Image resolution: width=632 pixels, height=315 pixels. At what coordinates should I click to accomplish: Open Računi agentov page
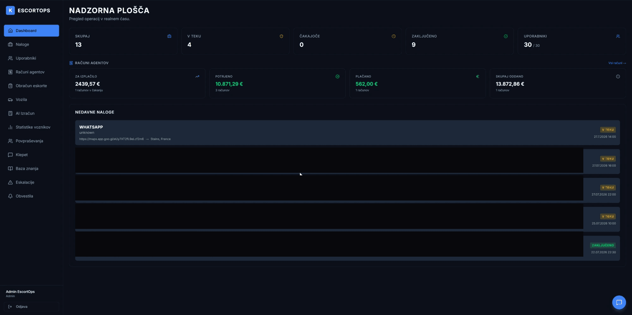[x=31, y=72]
